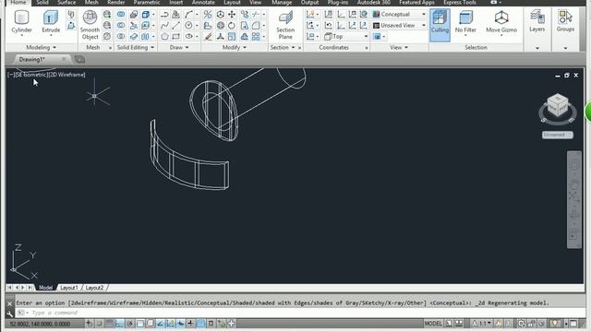Click the Section Plane tool
The height and width of the screenshot is (332, 591).
pyautogui.click(x=285, y=25)
